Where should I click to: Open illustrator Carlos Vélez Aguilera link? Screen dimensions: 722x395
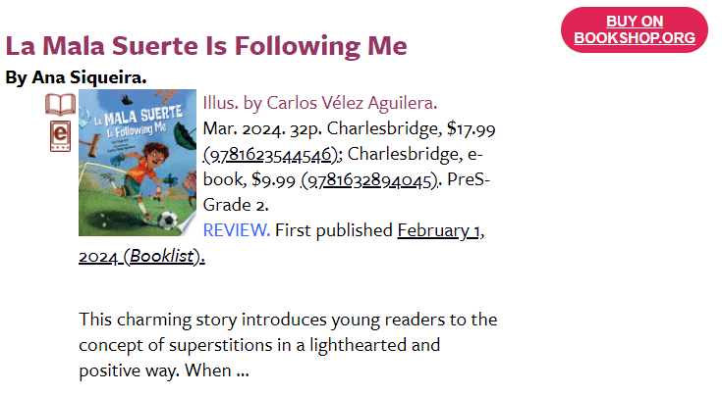352,103
